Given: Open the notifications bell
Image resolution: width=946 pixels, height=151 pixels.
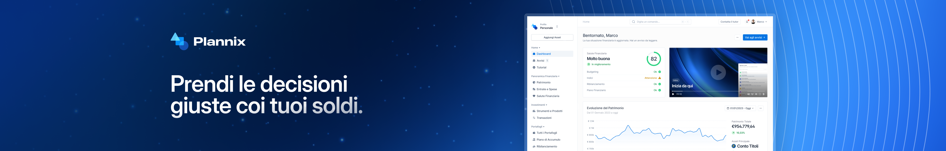Looking at the screenshot, I should [747, 22].
